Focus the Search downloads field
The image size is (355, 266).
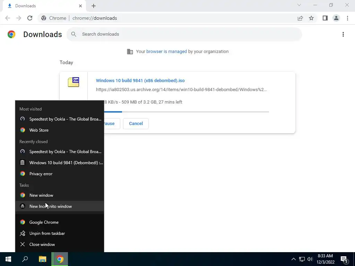[x=184, y=34]
